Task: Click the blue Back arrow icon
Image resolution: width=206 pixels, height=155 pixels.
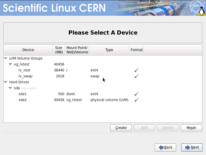Action: (161, 147)
